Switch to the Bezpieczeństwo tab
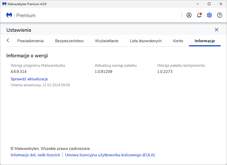 [69, 41]
